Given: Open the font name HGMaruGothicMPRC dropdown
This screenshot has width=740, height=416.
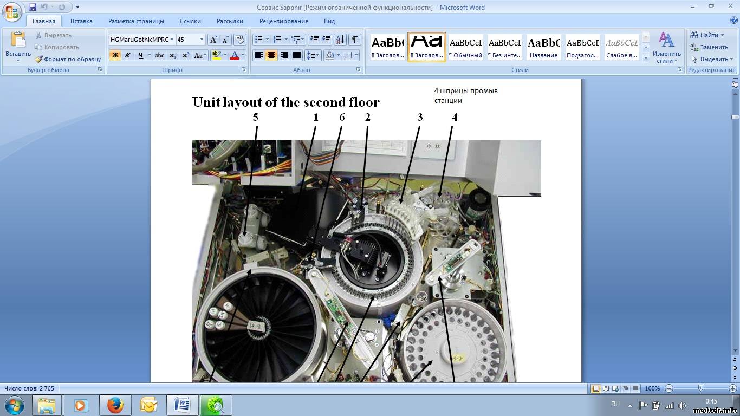Looking at the screenshot, I should (x=172, y=40).
